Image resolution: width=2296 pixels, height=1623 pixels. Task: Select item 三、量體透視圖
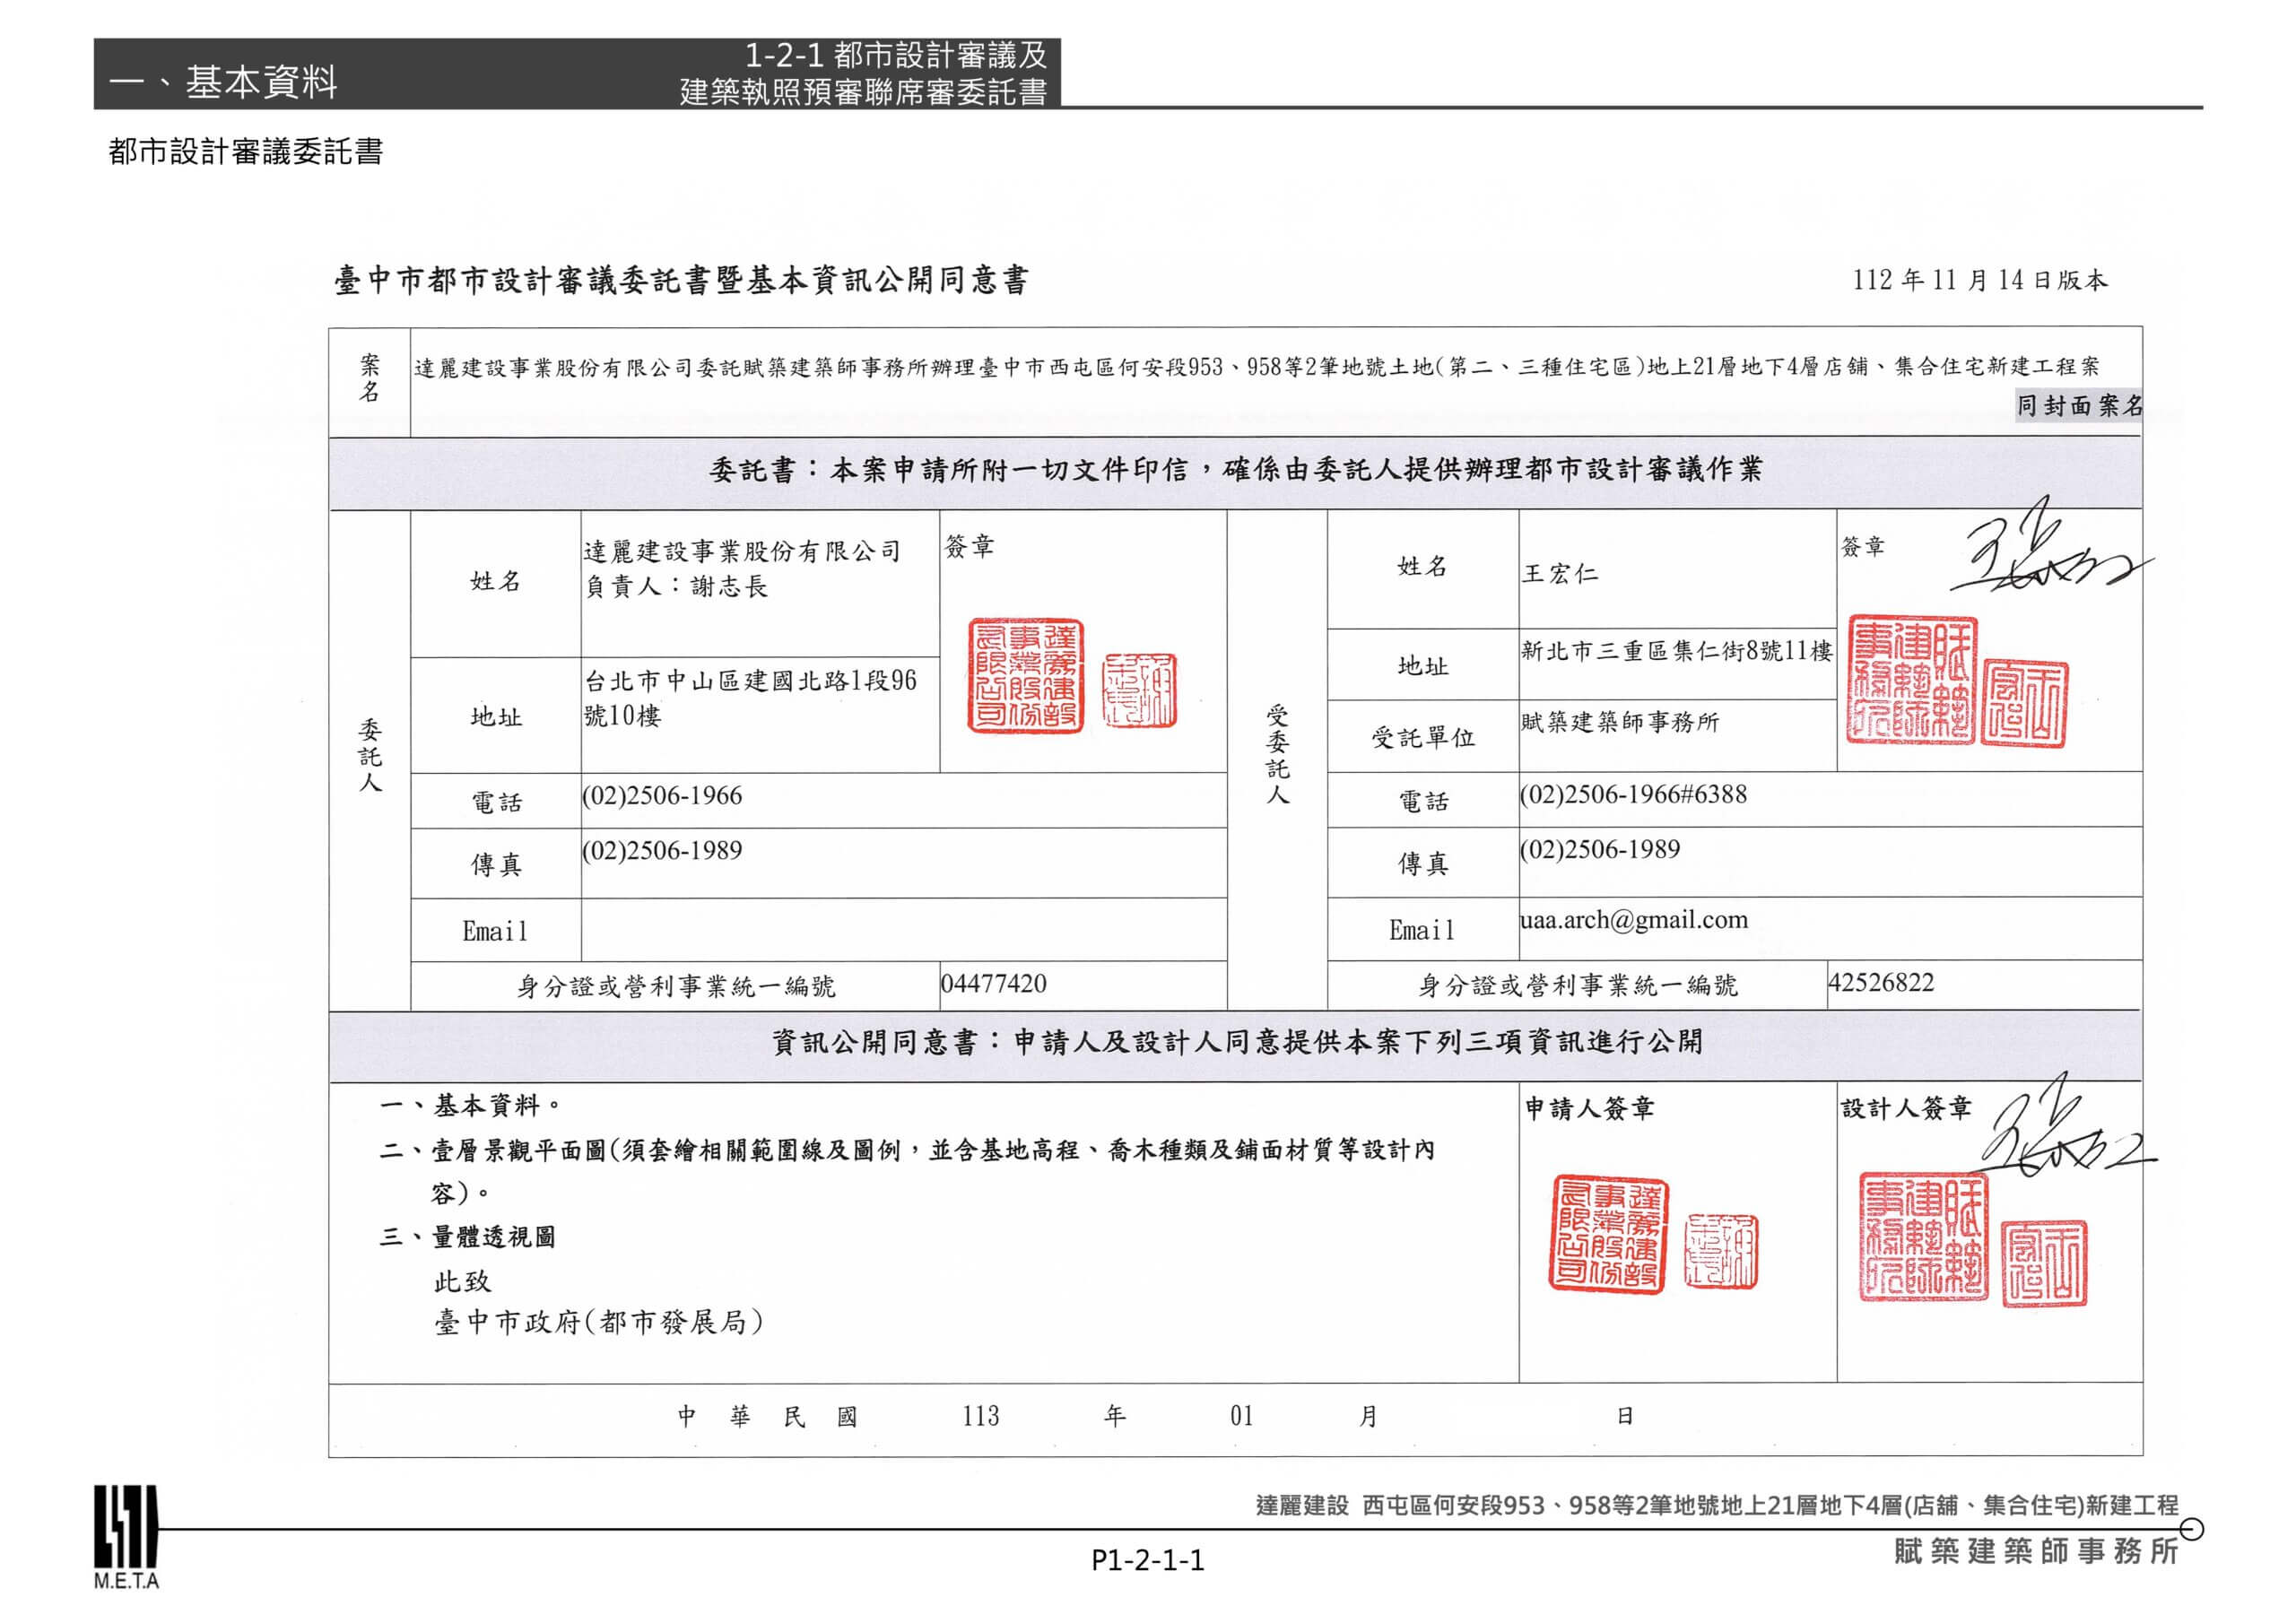(467, 1238)
